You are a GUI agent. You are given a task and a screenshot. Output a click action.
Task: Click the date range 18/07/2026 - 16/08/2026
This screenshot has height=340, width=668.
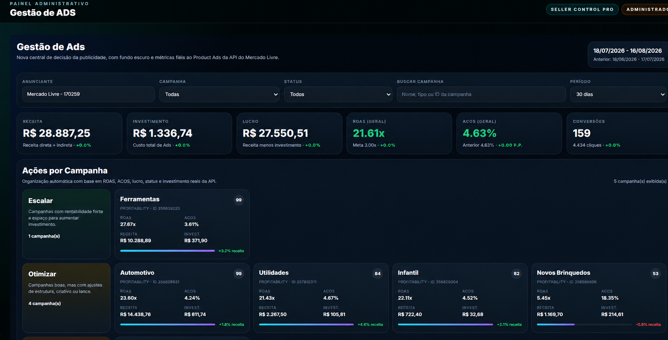pyautogui.click(x=628, y=50)
